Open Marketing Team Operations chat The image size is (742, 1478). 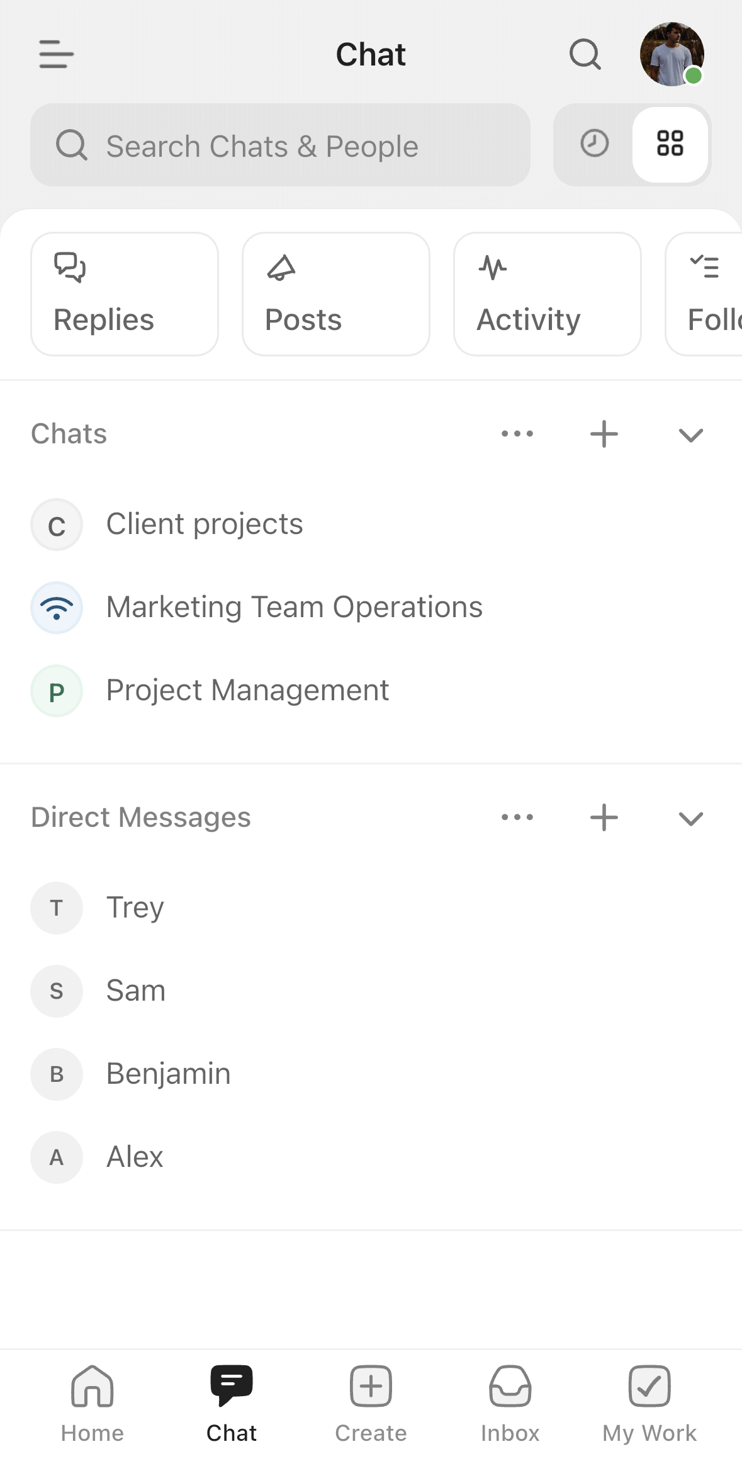(294, 608)
